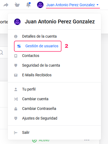Click the share arrow icon in header
108x144 pixels.
[x=6, y=5]
